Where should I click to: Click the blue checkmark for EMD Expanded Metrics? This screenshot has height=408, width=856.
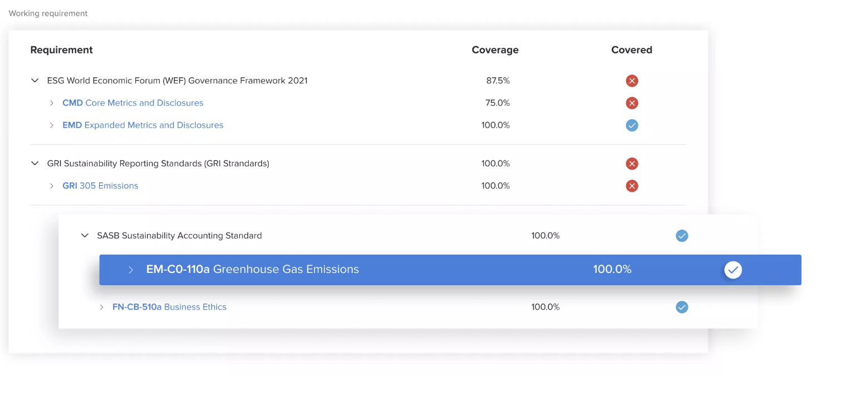(632, 125)
